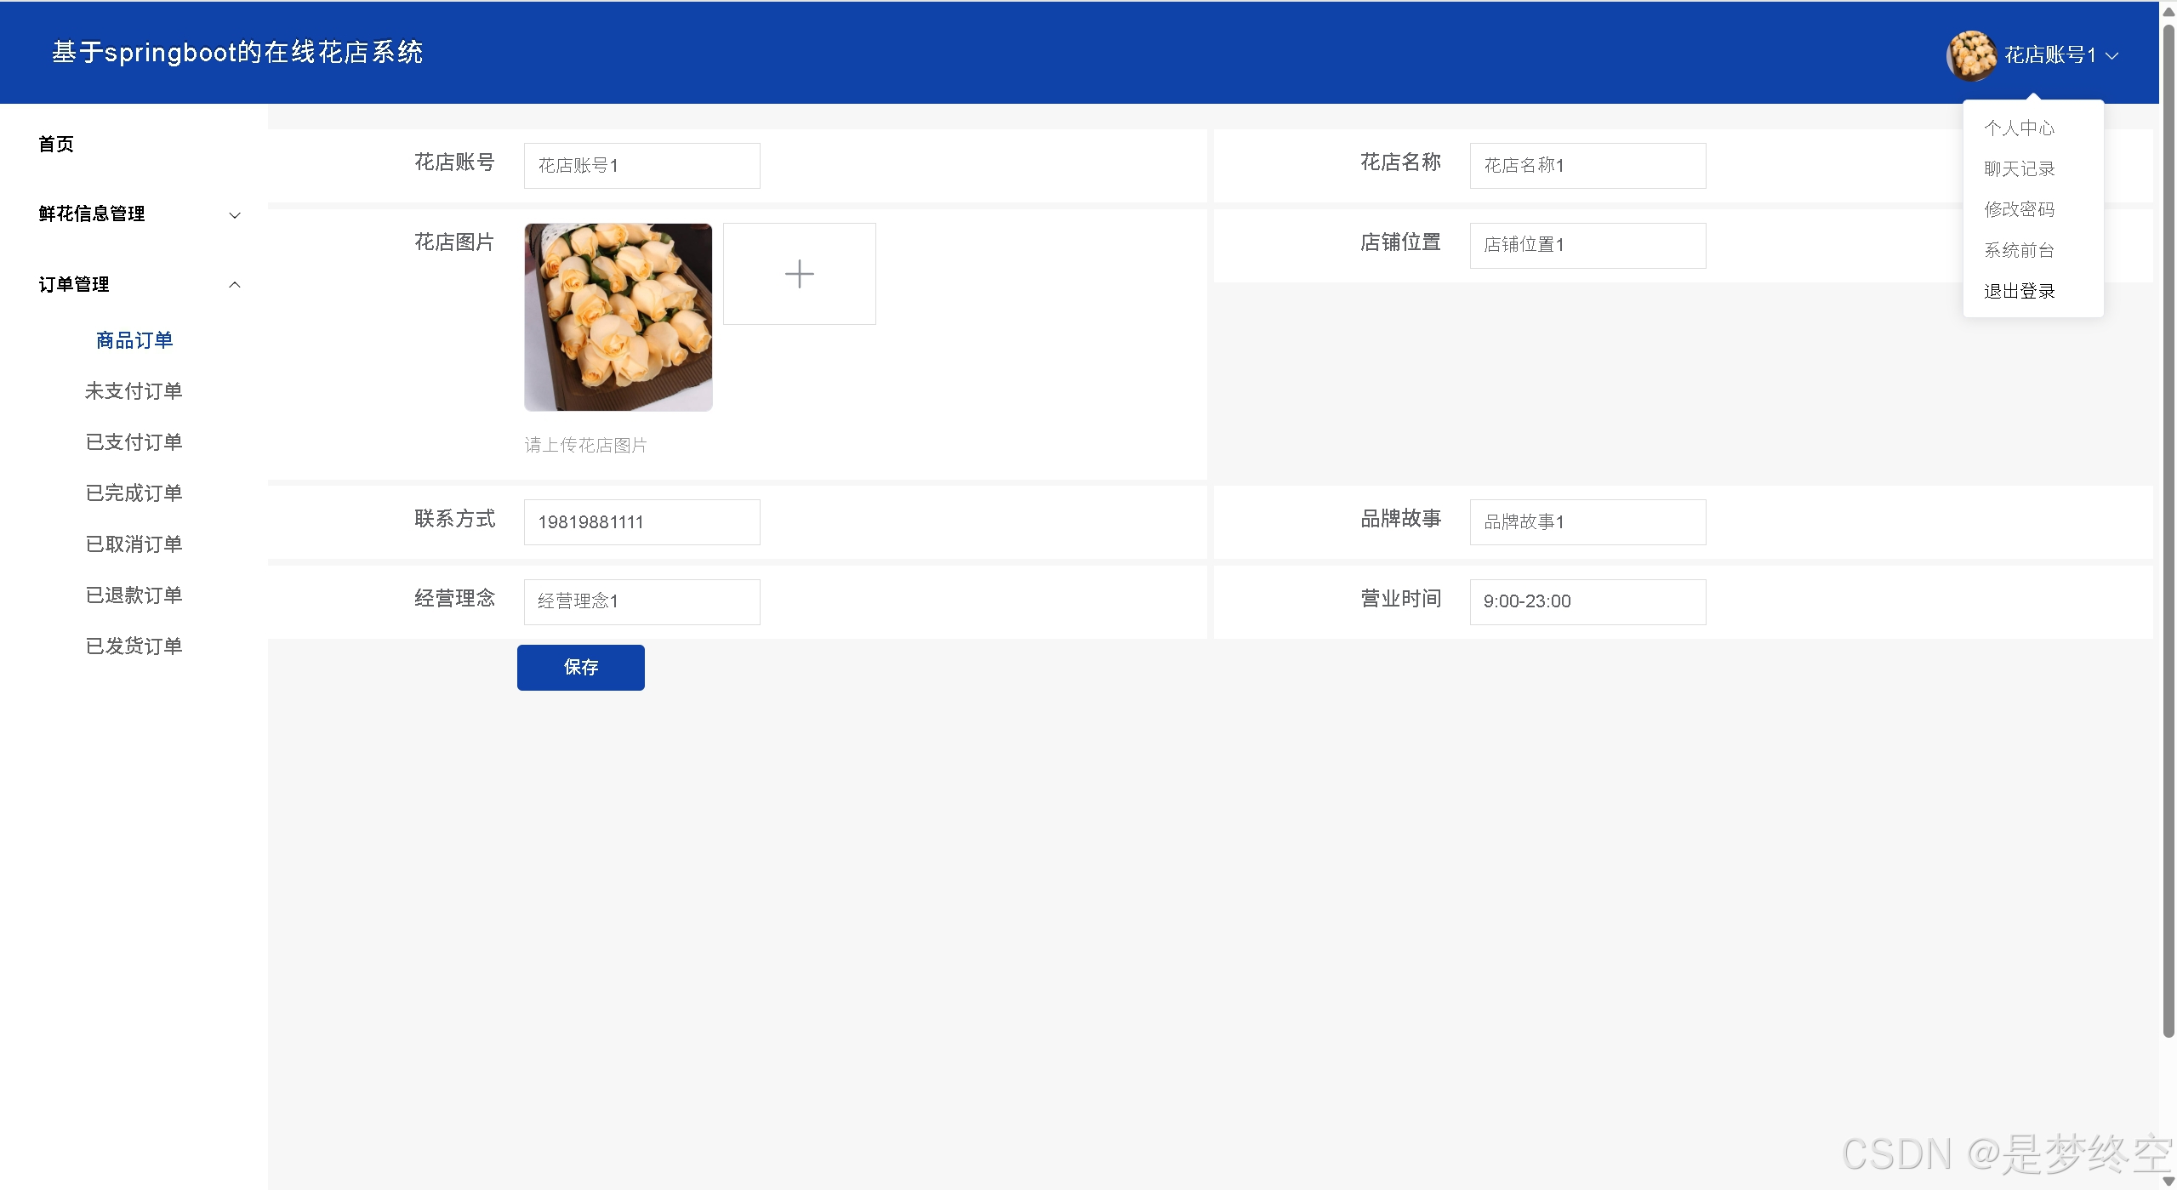The height and width of the screenshot is (1190, 2177).
Task: Click the 联系方式 phone number field
Action: tap(641, 521)
